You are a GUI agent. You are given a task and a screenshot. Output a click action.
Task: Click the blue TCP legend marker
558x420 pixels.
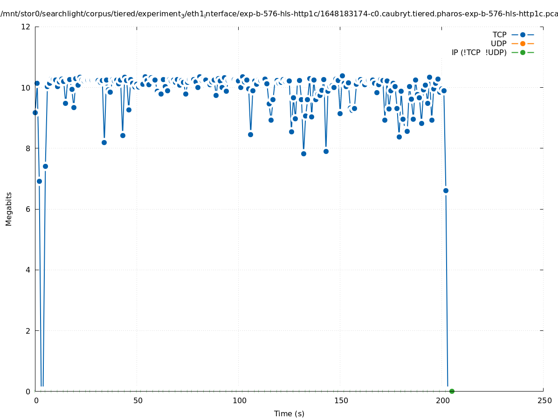[x=523, y=35]
